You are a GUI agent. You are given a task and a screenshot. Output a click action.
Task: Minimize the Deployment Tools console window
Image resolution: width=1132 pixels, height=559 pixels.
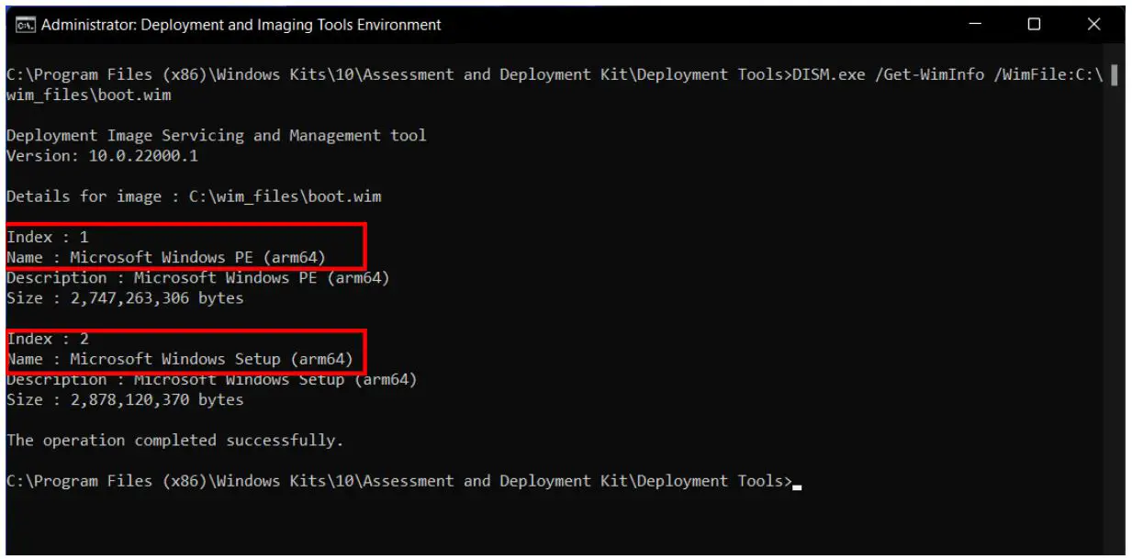click(975, 25)
